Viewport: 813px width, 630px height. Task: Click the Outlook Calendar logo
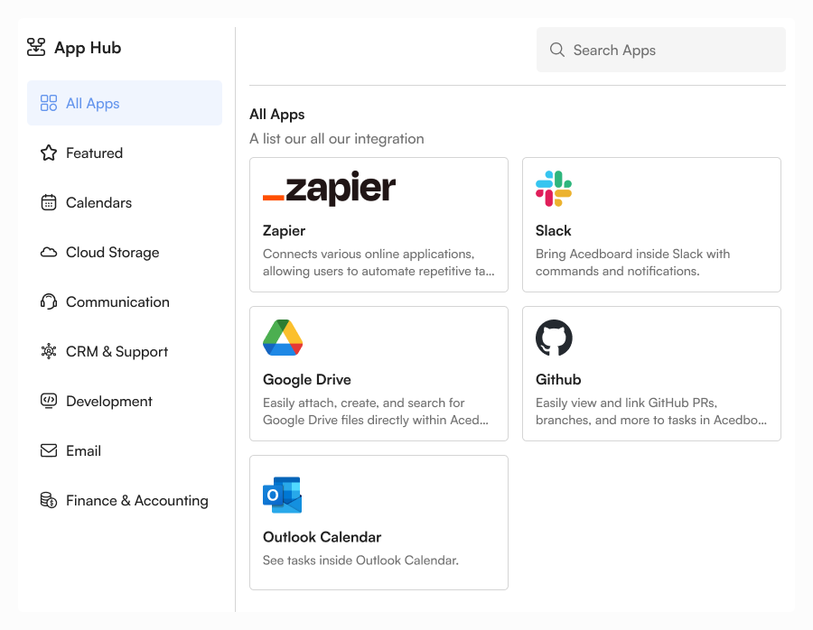click(x=283, y=495)
